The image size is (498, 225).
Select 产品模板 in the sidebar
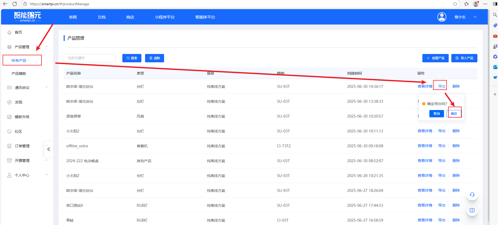coord(19,74)
